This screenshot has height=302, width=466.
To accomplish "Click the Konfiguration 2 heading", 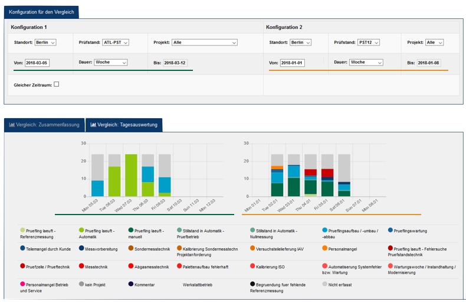I will tap(284, 27).
